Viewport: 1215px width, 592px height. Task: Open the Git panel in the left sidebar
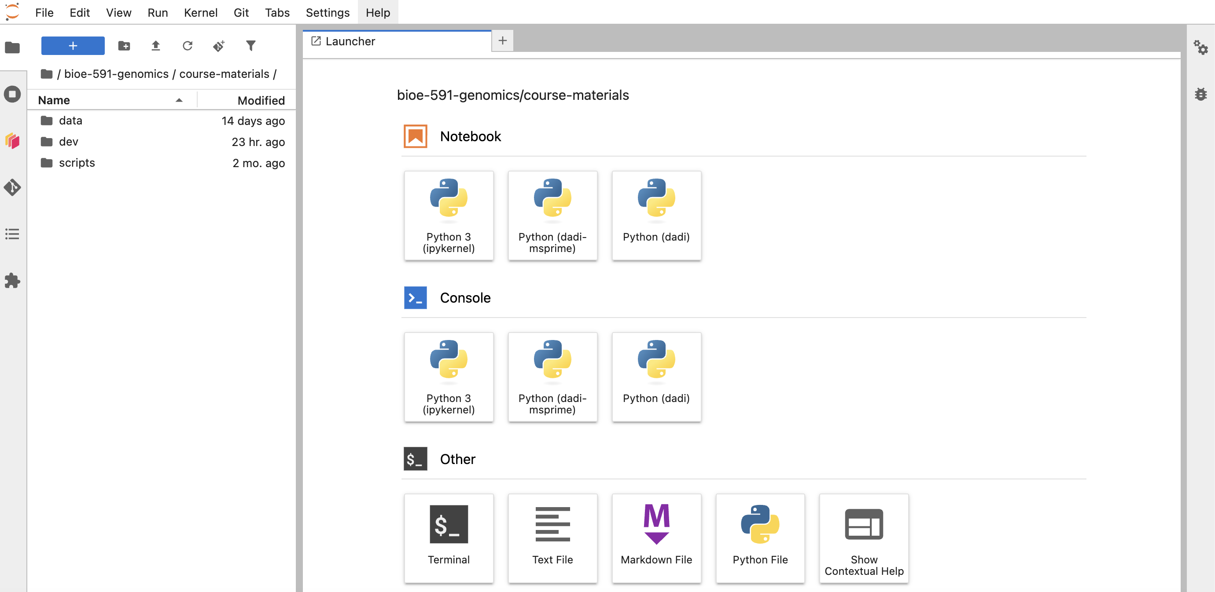coord(13,188)
